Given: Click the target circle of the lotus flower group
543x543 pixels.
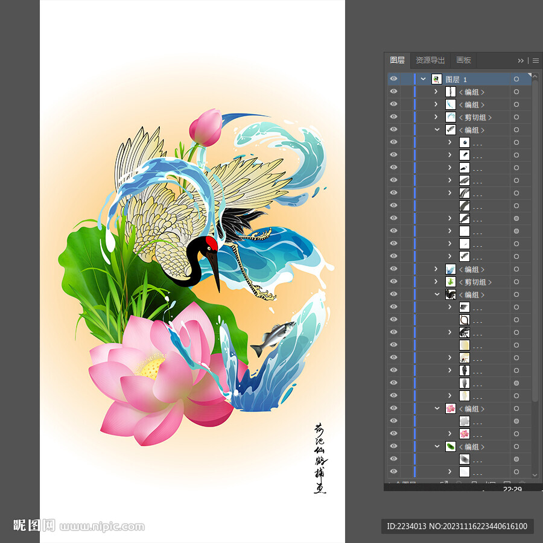Looking at the screenshot, I should tap(516, 408).
